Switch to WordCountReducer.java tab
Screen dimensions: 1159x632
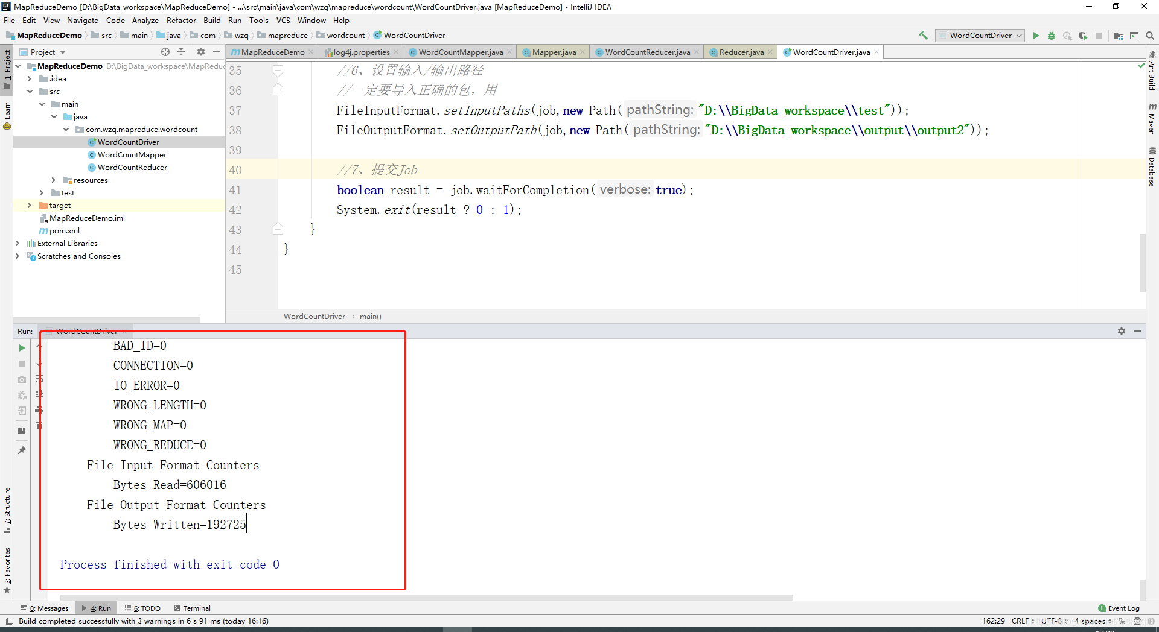[x=647, y=52]
